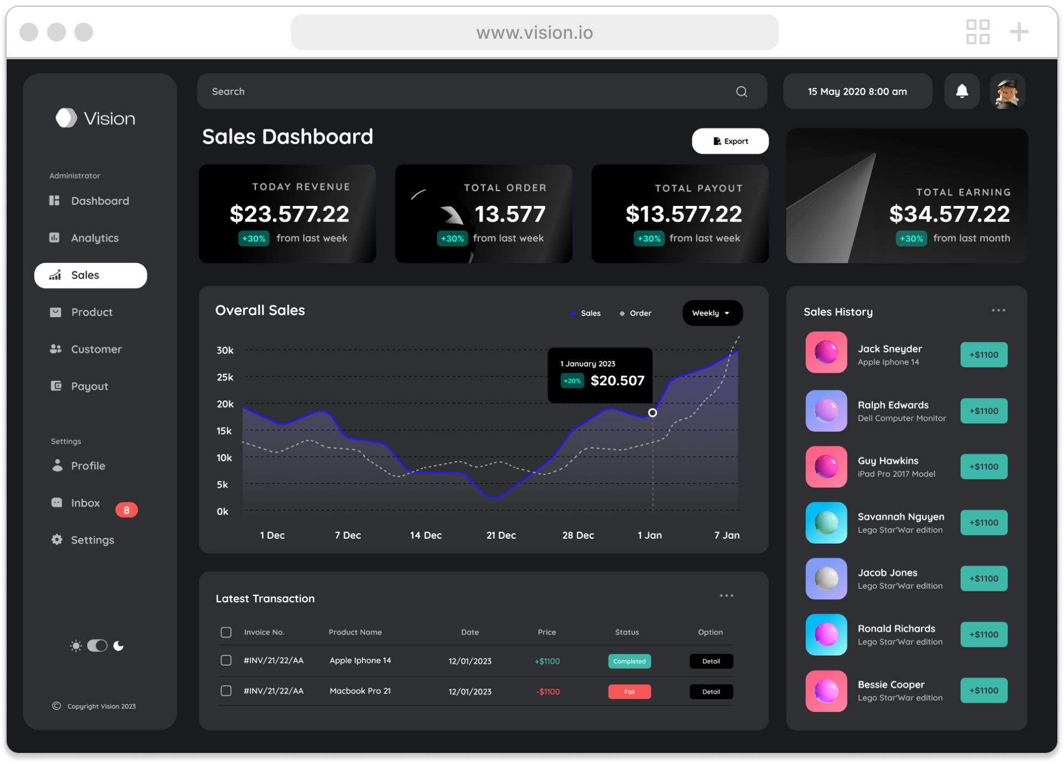Click the Export button
1064x764 pixels.
[730, 141]
